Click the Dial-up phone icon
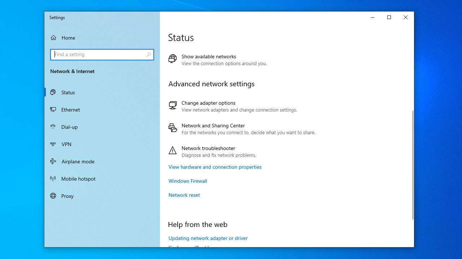This screenshot has width=462, height=259. coord(53,127)
